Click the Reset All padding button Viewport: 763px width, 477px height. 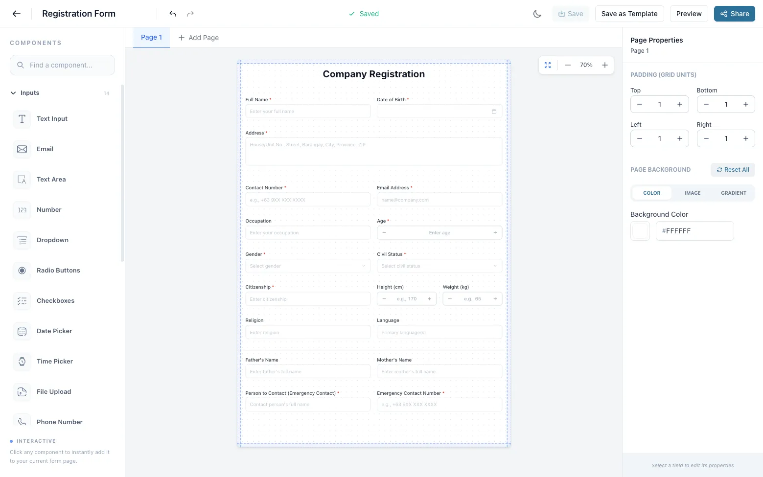[x=733, y=169]
